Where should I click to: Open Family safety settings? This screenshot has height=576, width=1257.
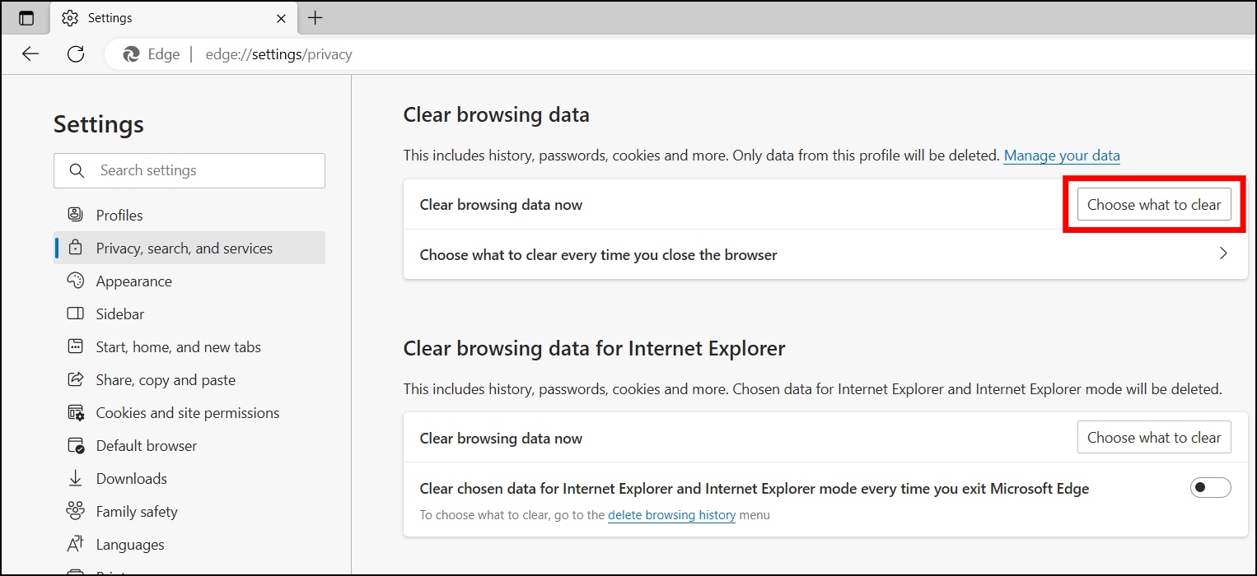point(189,511)
